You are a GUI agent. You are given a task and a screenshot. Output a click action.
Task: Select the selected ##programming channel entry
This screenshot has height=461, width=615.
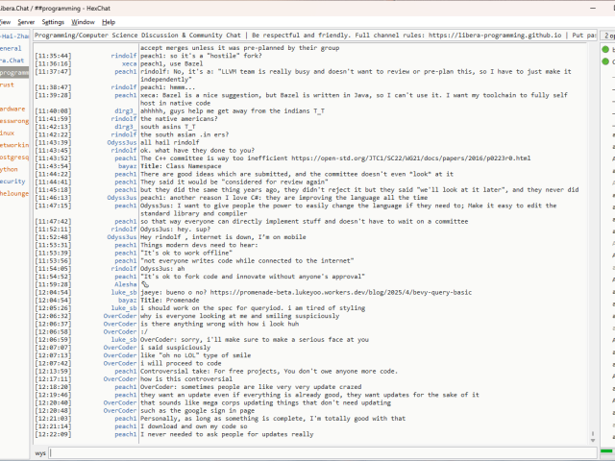(x=14, y=72)
